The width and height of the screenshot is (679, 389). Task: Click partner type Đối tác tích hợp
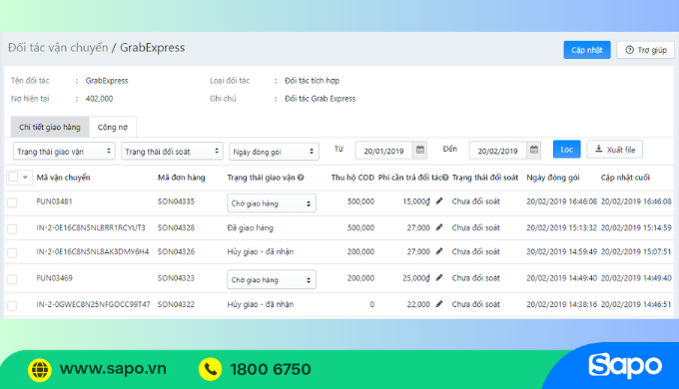(x=313, y=81)
